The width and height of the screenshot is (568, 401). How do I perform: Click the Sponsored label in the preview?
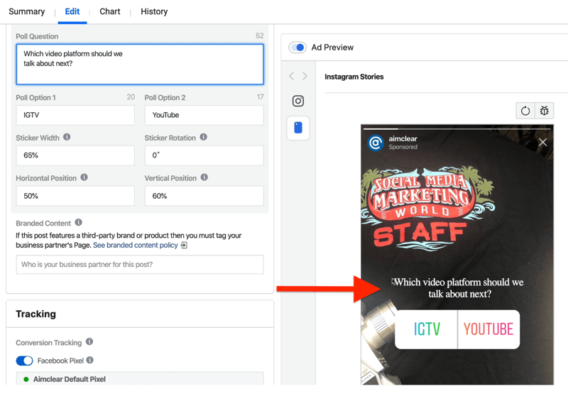point(403,147)
